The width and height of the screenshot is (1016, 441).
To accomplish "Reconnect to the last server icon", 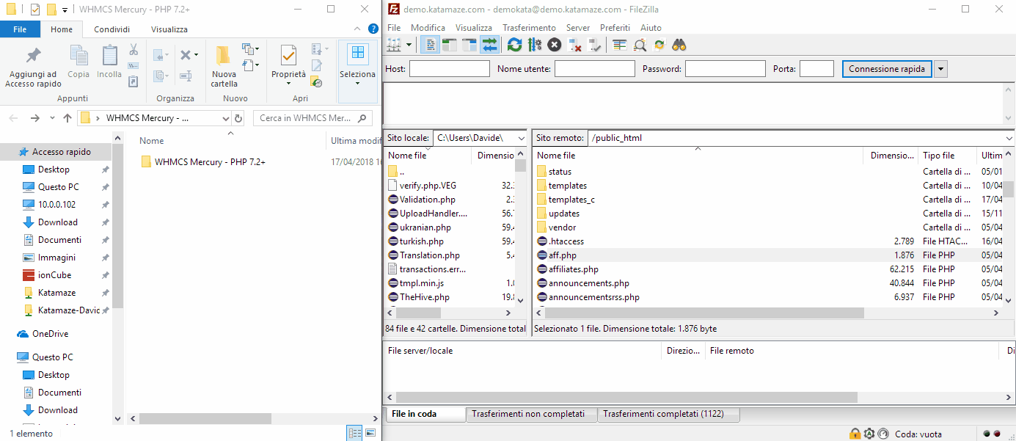I will tap(594, 45).
